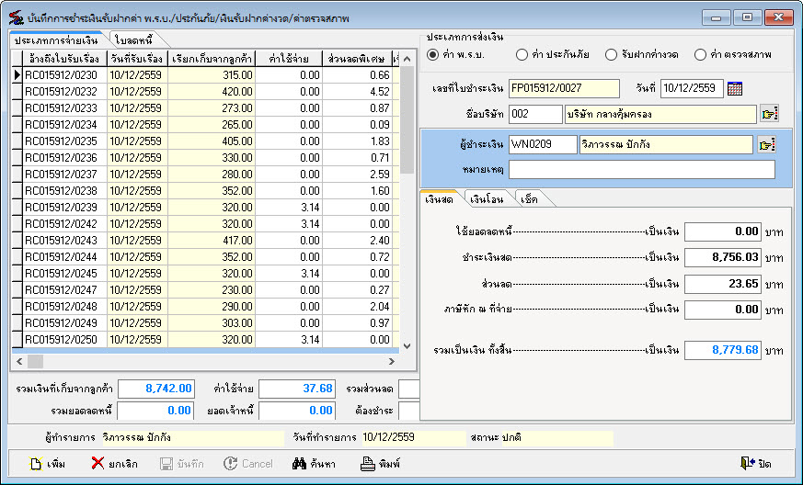Select row RC015912/0230
This screenshot has height=485, width=803.
tap(207, 75)
